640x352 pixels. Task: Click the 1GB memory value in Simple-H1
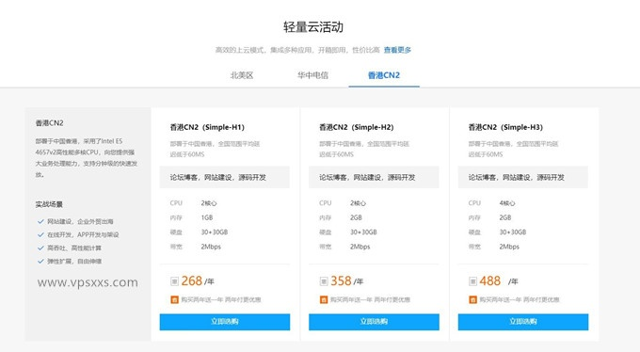click(207, 217)
